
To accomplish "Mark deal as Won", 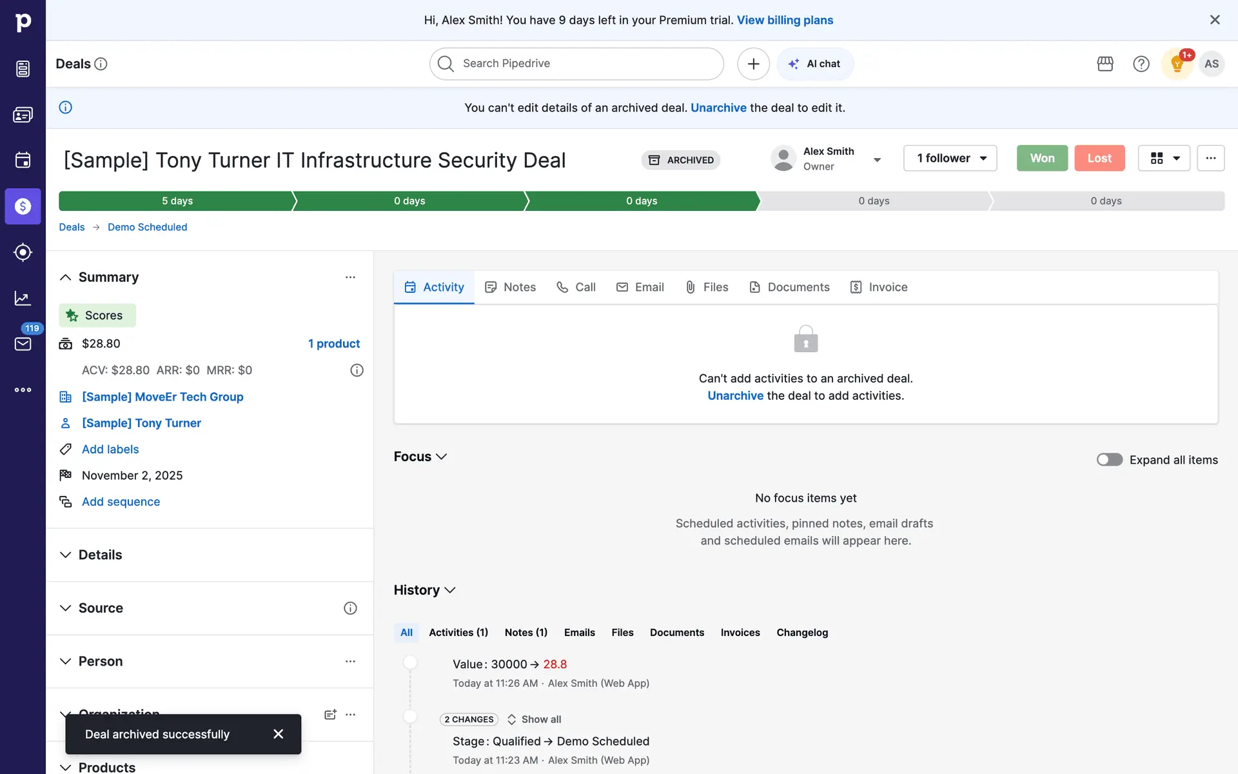I will click(1042, 158).
